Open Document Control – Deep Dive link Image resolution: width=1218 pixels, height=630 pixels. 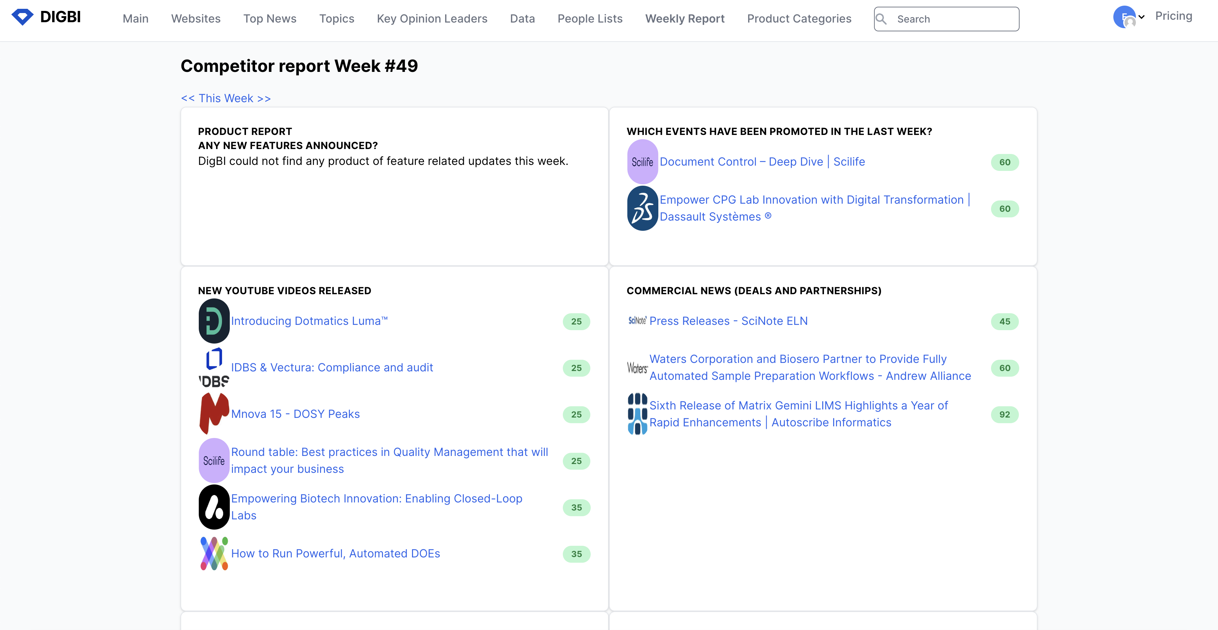click(x=762, y=162)
